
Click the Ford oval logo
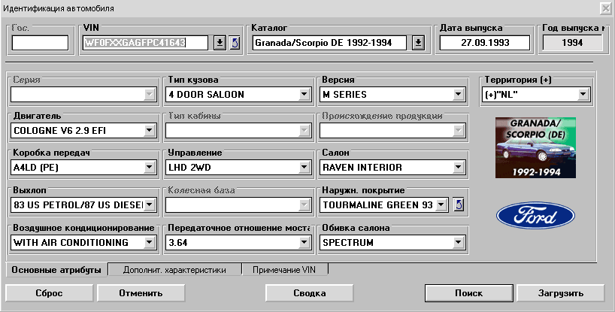[x=535, y=217]
